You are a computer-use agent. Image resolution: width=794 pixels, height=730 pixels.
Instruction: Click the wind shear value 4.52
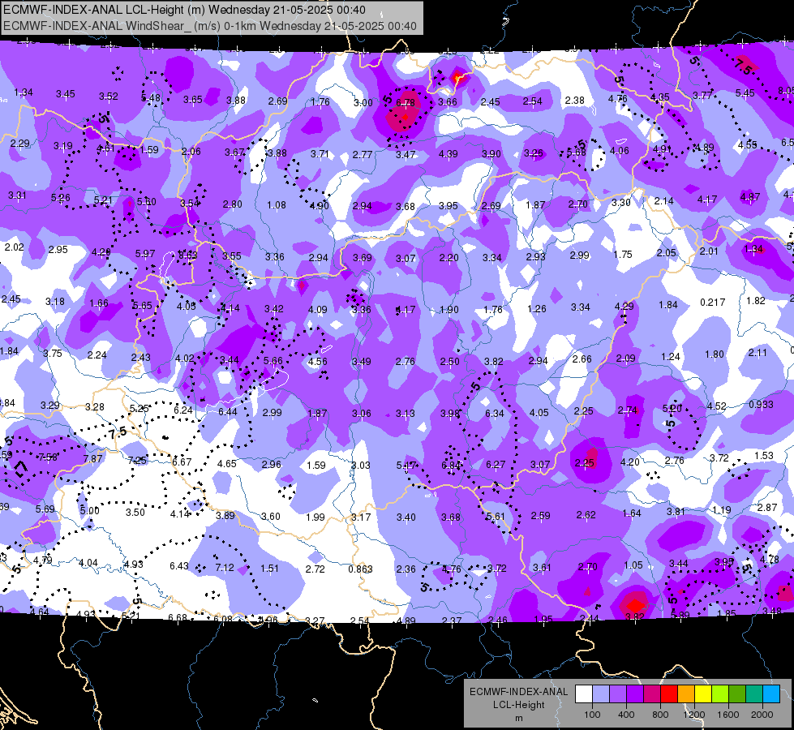pyautogui.click(x=716, y=406)
